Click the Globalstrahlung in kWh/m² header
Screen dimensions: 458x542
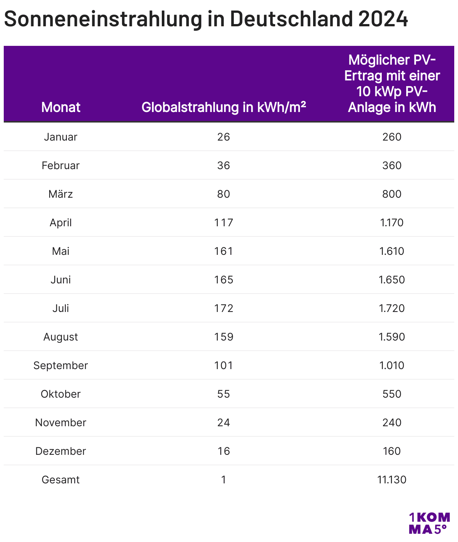click(x=224, y=107)
